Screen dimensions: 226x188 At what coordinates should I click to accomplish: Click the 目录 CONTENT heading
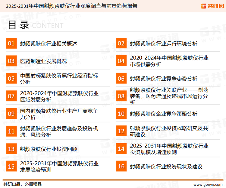point(35,25)
